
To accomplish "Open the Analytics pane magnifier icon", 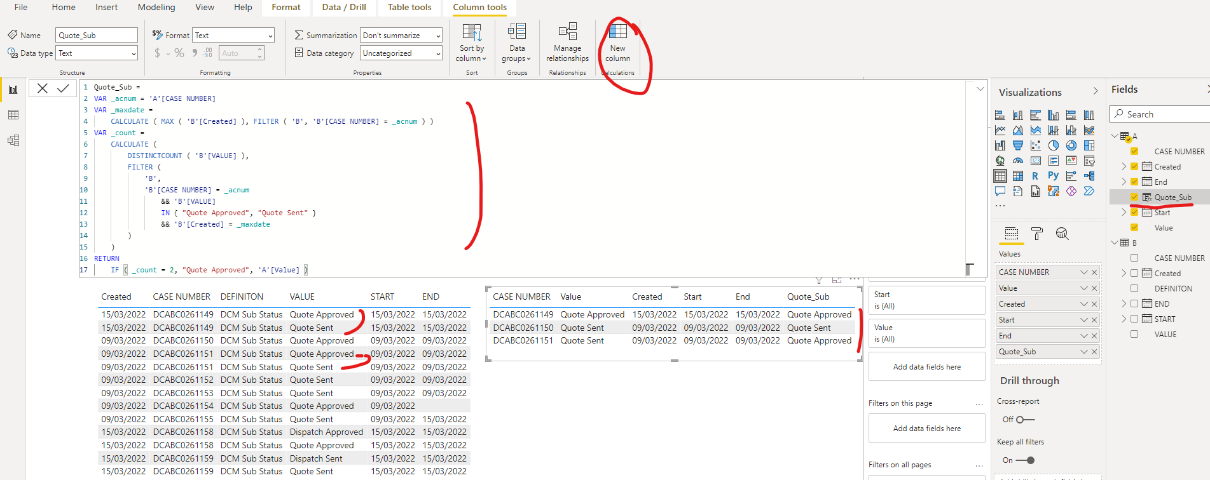I will pyautogui.click(x=1062, y=234).
